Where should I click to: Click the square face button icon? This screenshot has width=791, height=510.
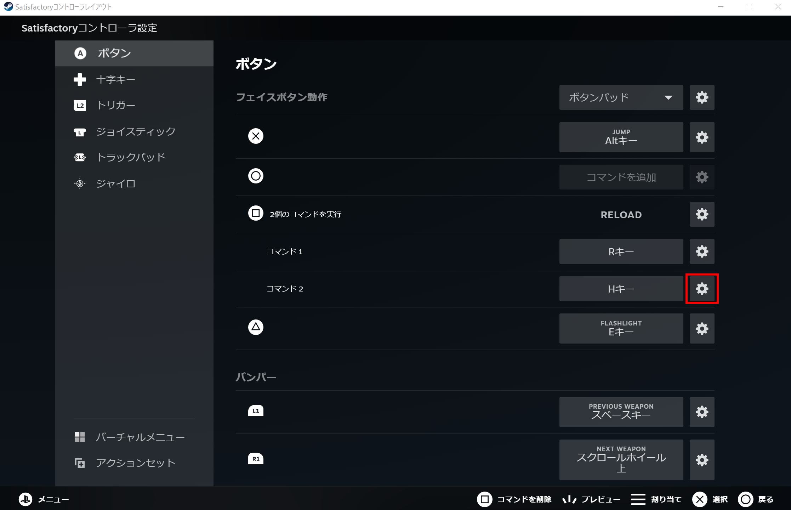256,213
